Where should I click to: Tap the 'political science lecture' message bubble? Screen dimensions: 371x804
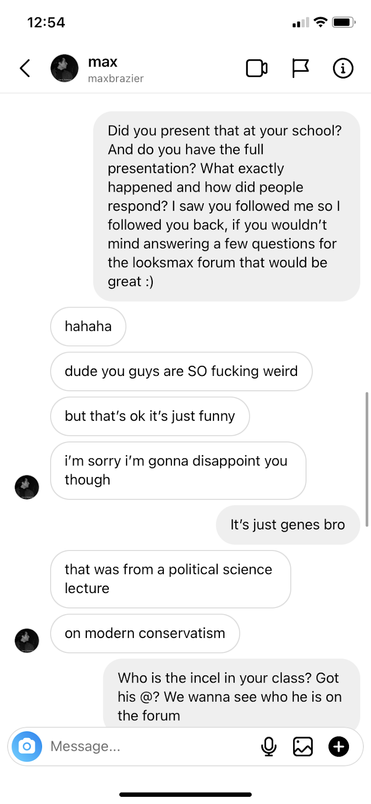170,579
